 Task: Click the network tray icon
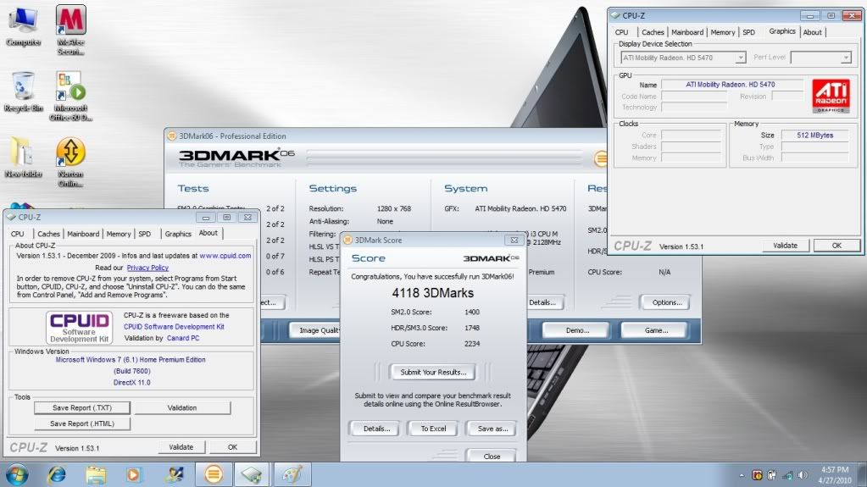click(x=788, y=475)
